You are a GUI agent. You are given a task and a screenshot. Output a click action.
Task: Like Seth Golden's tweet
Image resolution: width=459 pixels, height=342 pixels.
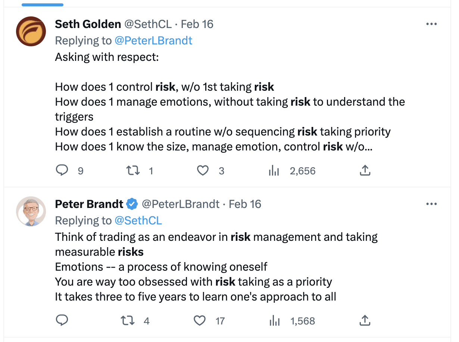[x=202, y=171]
